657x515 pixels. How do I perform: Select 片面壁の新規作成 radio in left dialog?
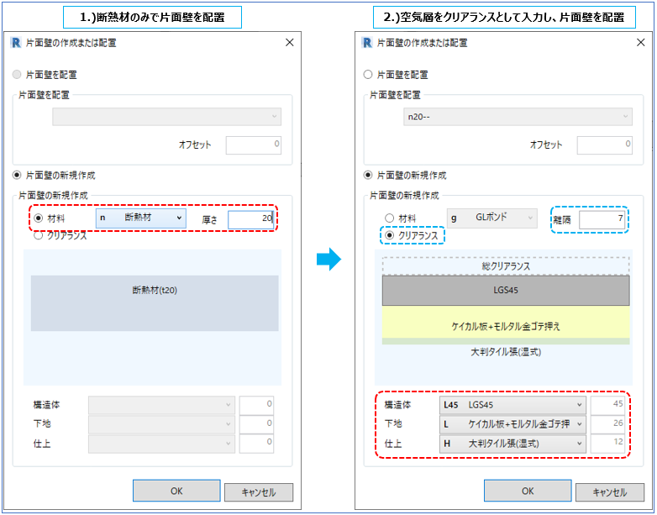(17, 175)
